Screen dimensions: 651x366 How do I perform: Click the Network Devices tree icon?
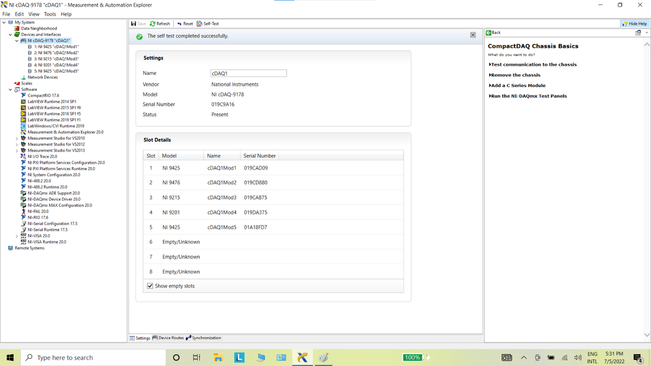pyautogui.click(x=23, y=77)
